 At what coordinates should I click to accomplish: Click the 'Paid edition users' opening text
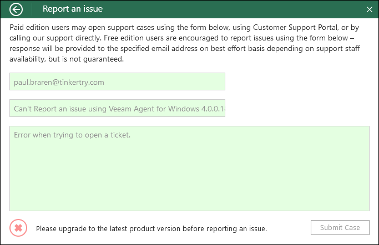(x=39, y=28)
